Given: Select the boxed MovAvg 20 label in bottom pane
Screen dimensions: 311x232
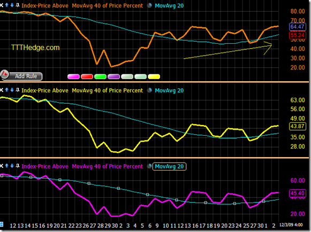Looking at the screenshot, I should pyautogui.click(x=169, y=166).
